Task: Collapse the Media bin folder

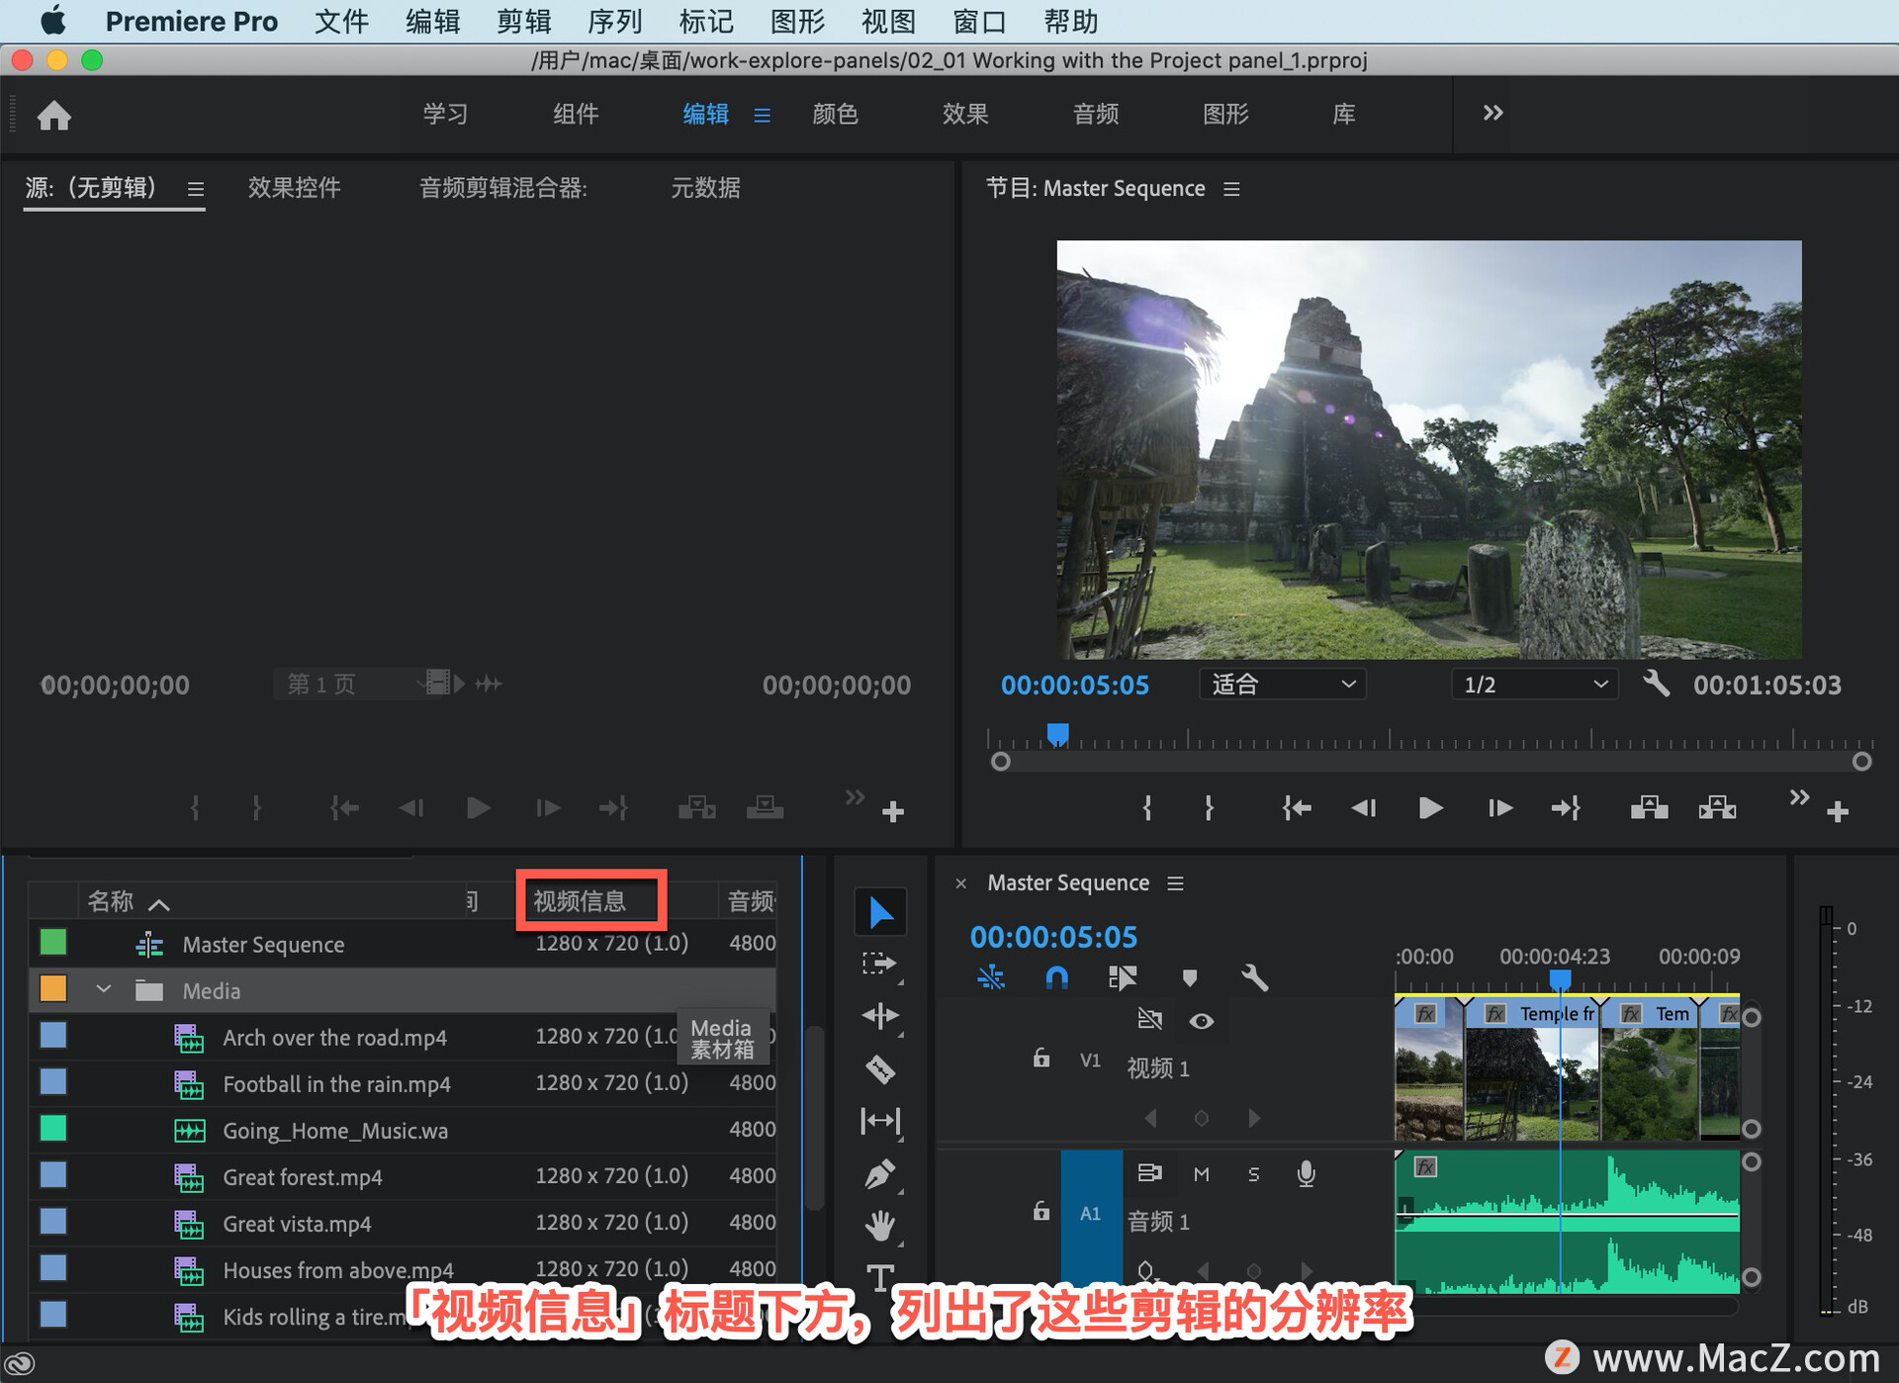Action: (104, 989)
